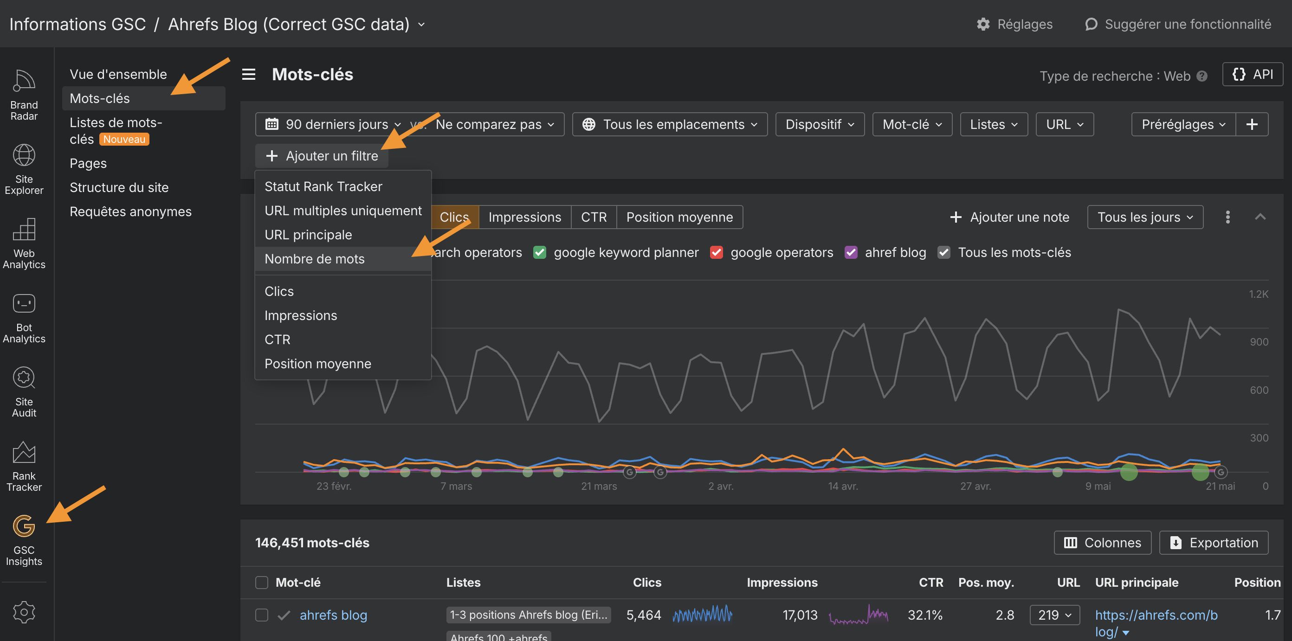The width and height of the screenshot is (1292, 641).
Task: Open Préréglages dropdown
Action: 1184,124
